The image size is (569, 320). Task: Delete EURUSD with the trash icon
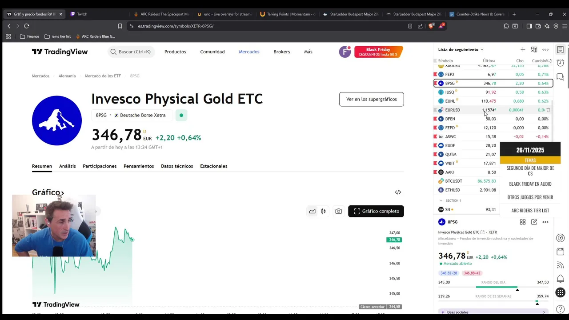click(548, 110)
